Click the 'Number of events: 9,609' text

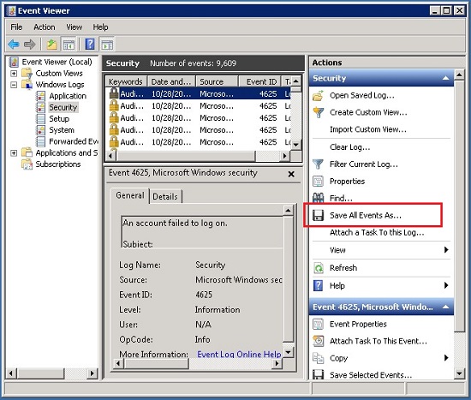194,63
